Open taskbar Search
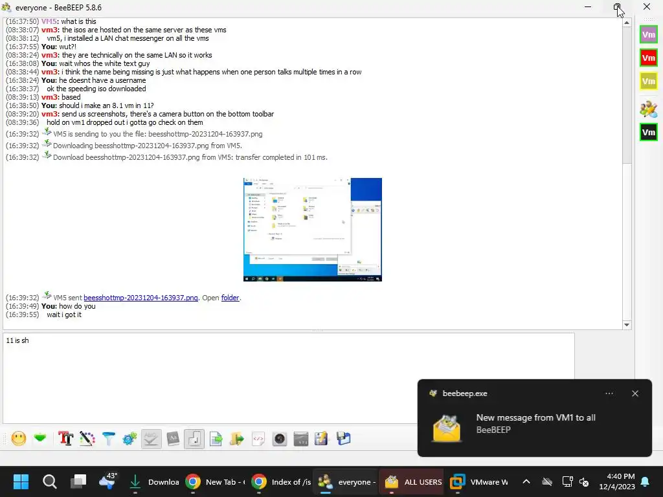This screenshot has width=663, height=497. [x=49, y=481]
